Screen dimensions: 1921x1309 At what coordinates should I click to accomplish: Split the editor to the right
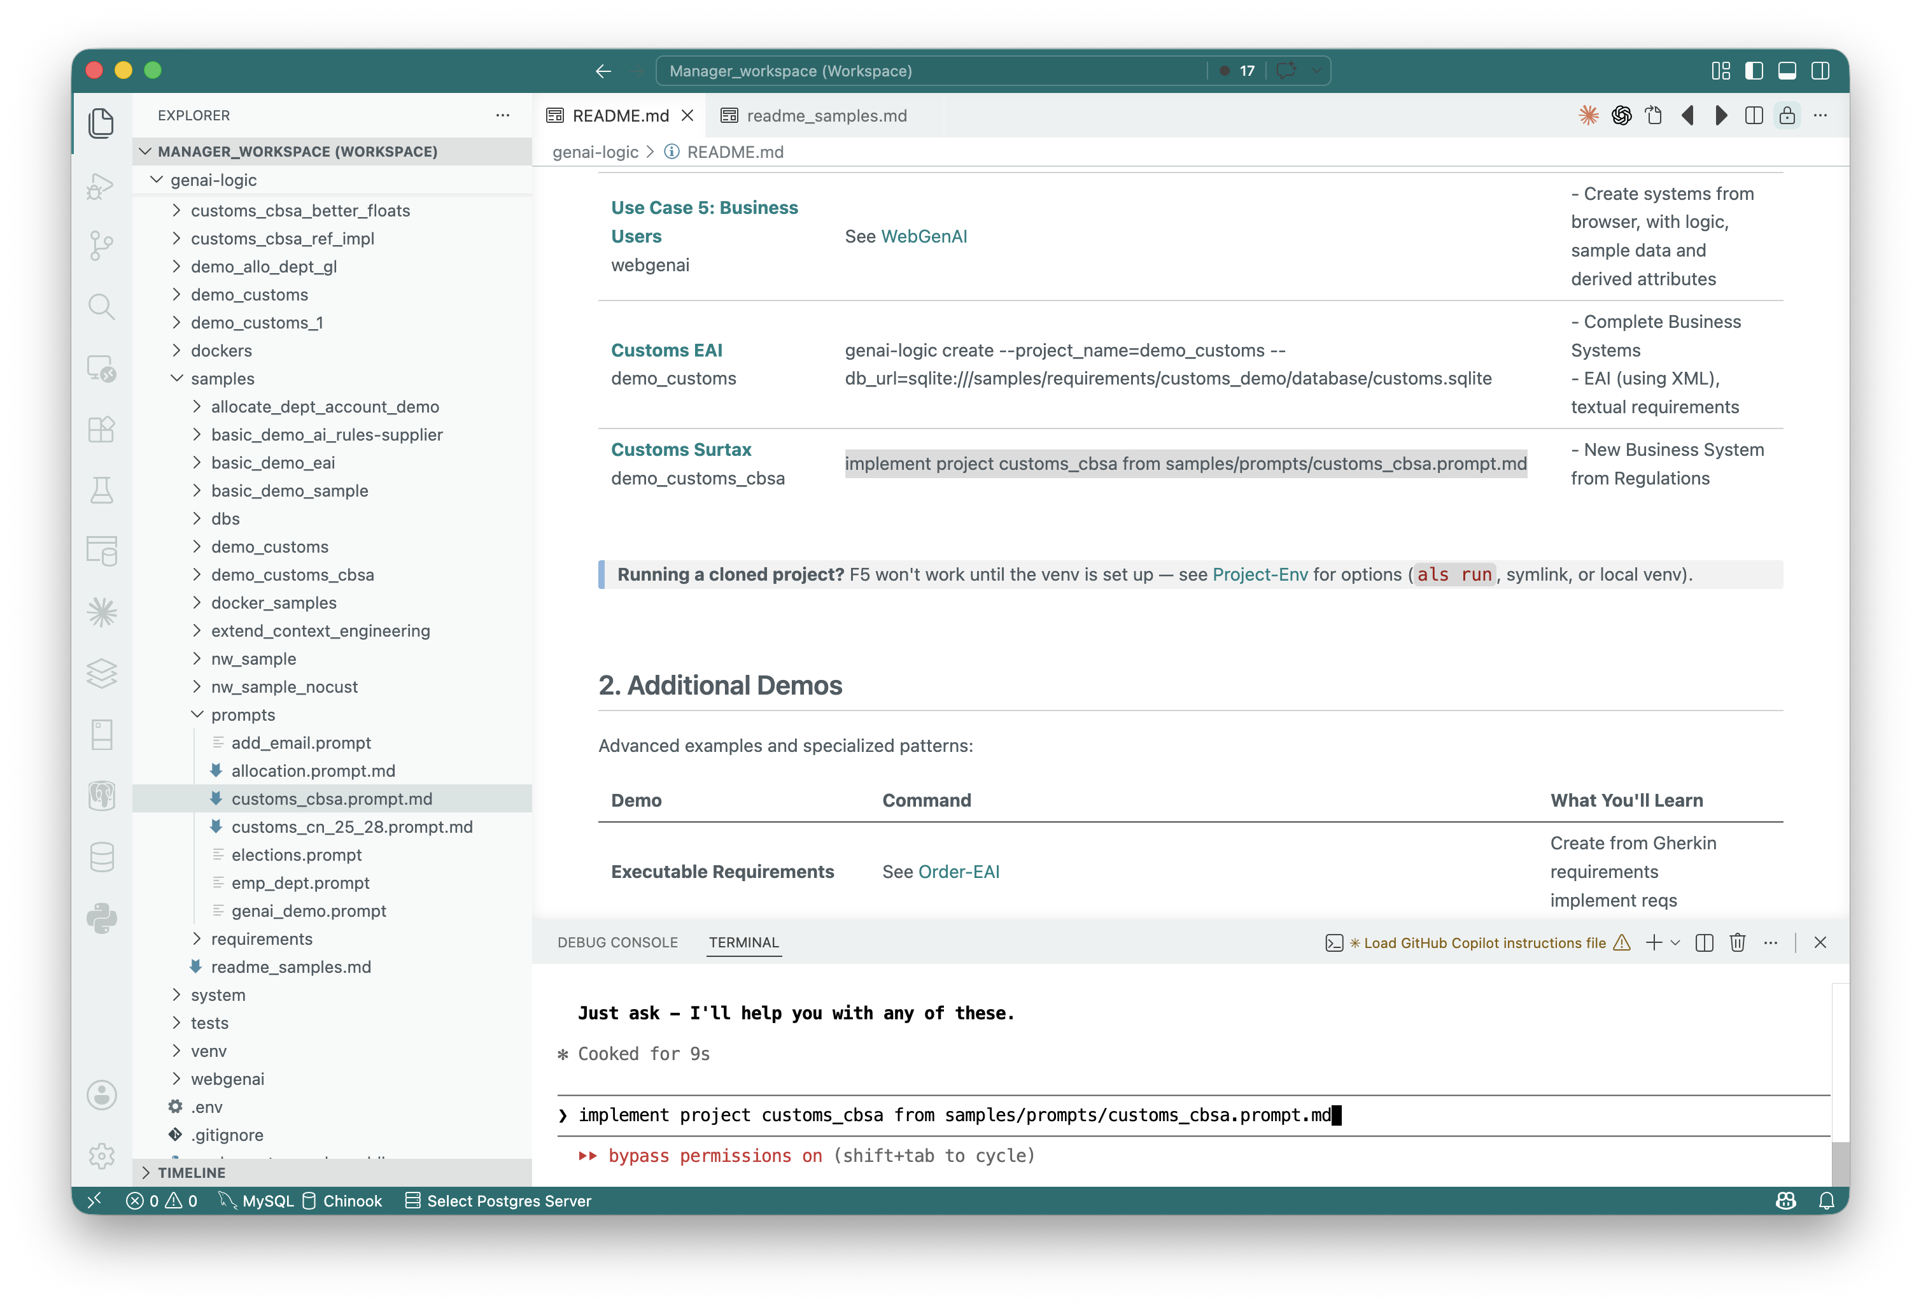coord(1753,116)
